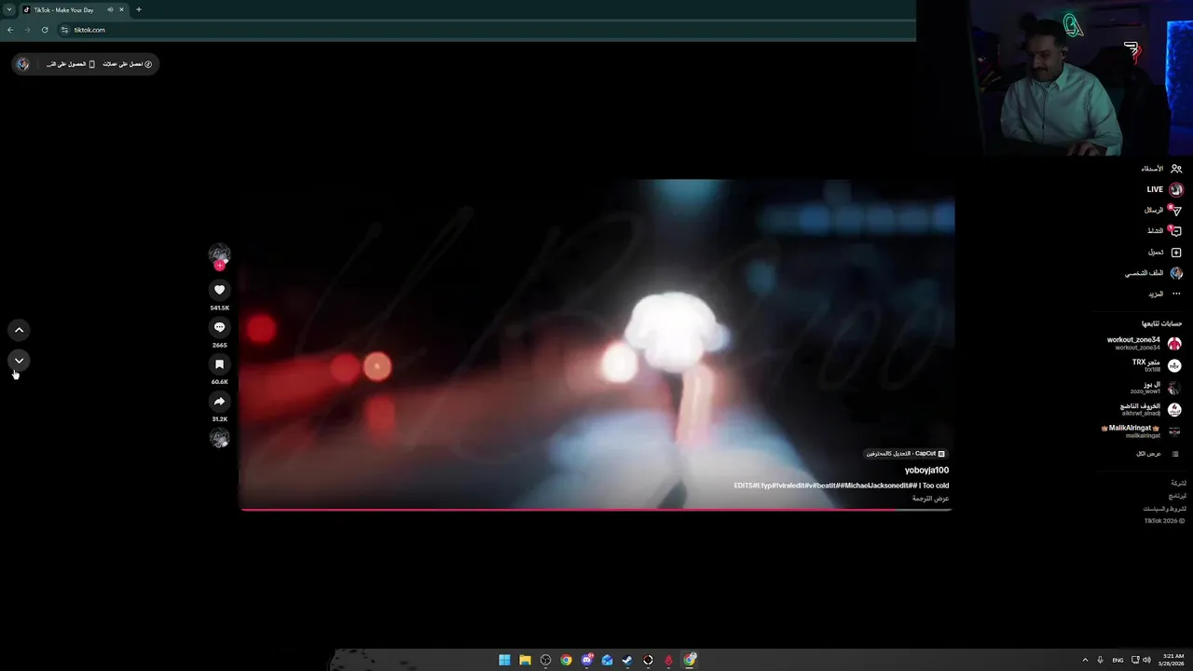Open the Windows Start menu
The height and width of the screenshot is (671, 1193).
pos(504,660)
